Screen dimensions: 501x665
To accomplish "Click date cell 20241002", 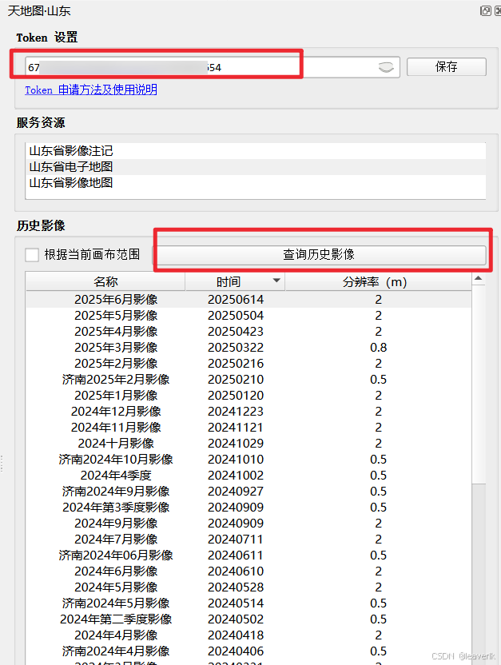I will [236, 475].
